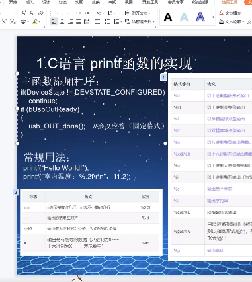252x282 pixels.
Task: Apply subscript formatting (X₂)
Action: coord(13,22)
